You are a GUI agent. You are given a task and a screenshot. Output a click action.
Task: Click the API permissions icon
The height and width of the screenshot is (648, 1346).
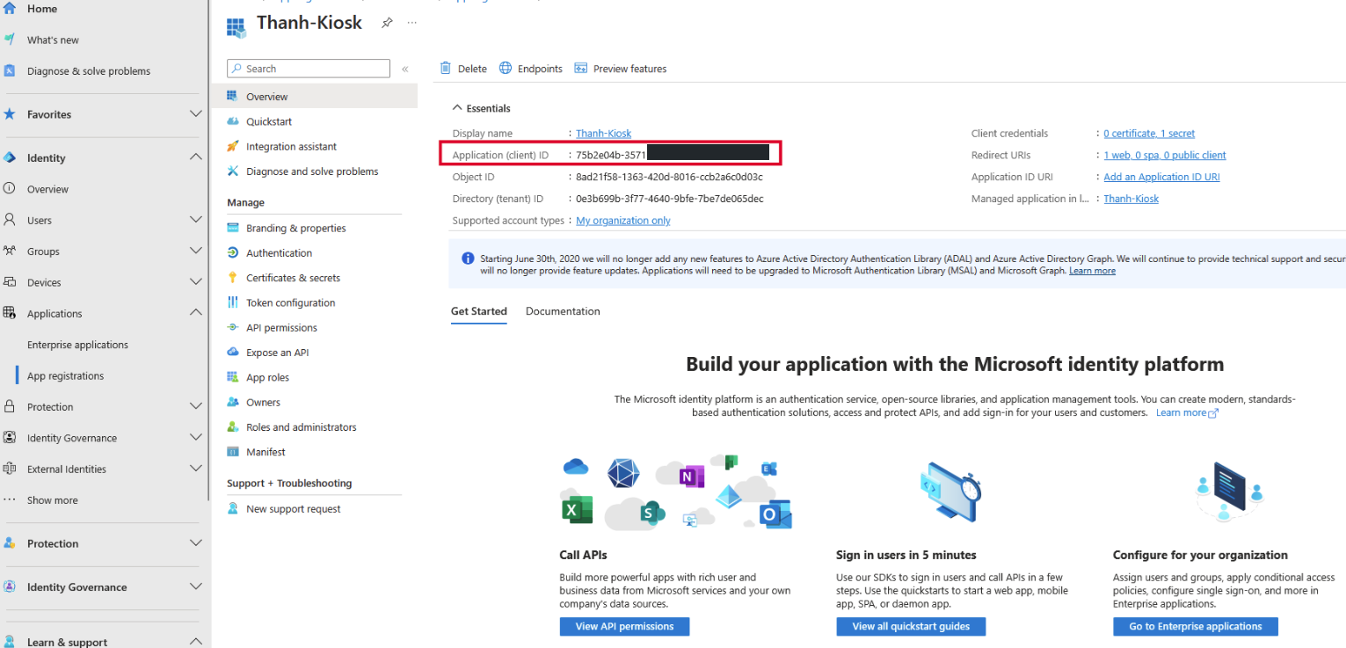click(233, 327)
